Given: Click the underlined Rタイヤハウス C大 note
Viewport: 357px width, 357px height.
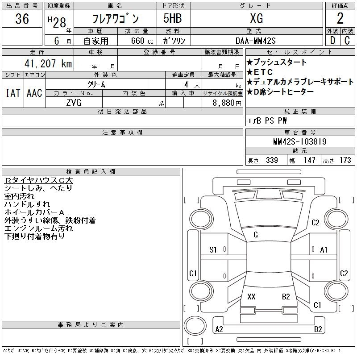Looking at the screenshot, I should point(38,180).
